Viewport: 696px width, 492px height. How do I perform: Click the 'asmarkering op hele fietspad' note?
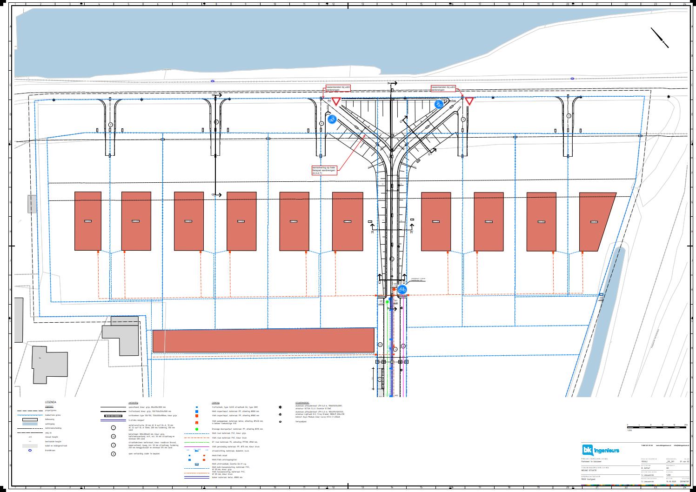coord(324,169)
